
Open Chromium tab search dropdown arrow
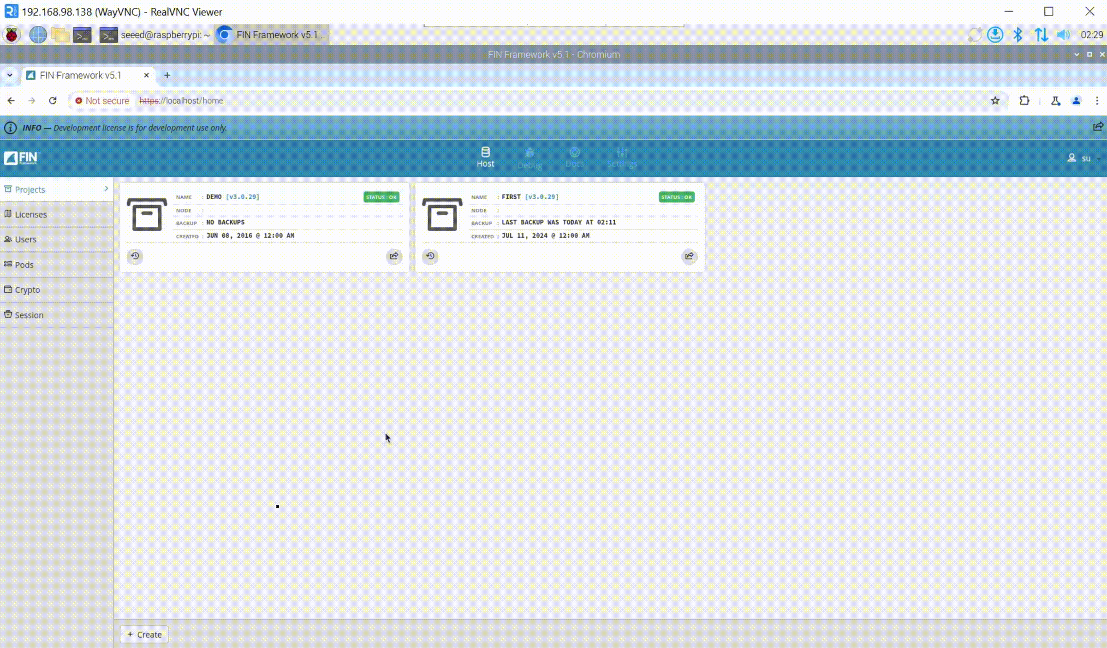[10, 75]
